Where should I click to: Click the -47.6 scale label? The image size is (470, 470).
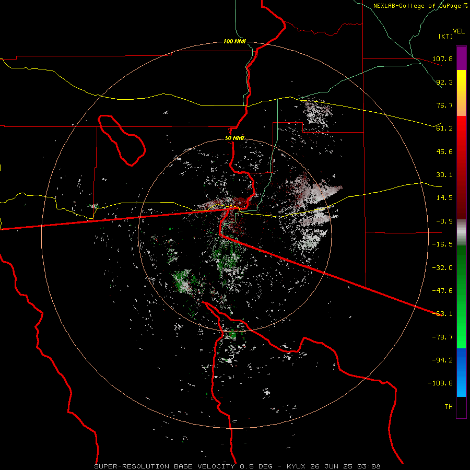pos(442,291)
